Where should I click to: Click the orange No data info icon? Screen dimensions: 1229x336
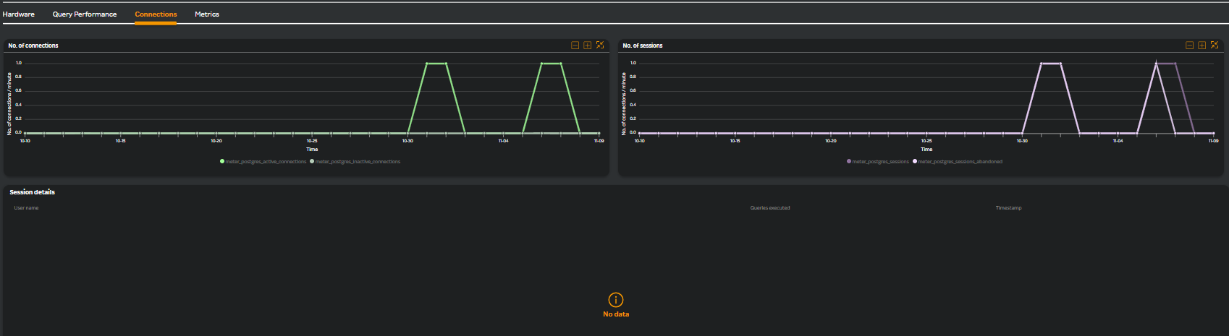pos(616,300)
